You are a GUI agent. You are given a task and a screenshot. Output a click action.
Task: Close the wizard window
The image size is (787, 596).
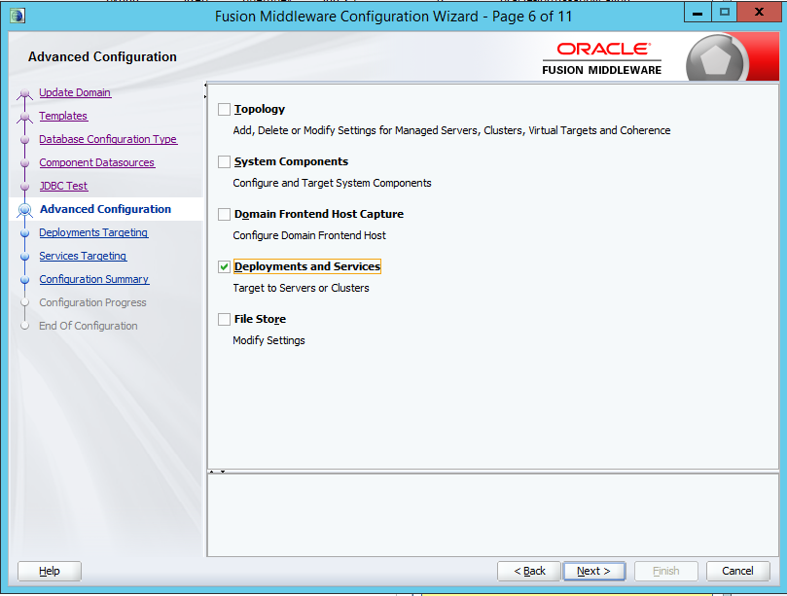click(759, 13)
